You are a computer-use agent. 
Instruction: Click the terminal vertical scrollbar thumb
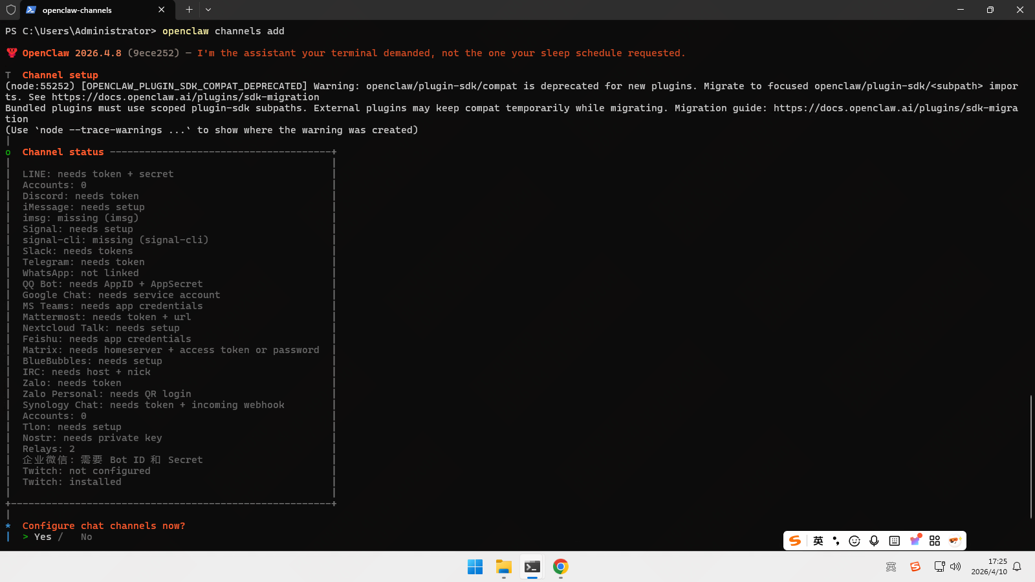tap(1031, 456)
